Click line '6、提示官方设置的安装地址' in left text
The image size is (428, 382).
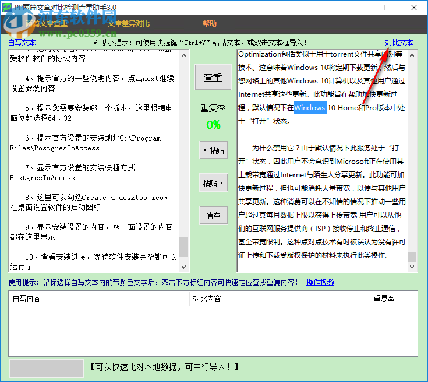85,143
